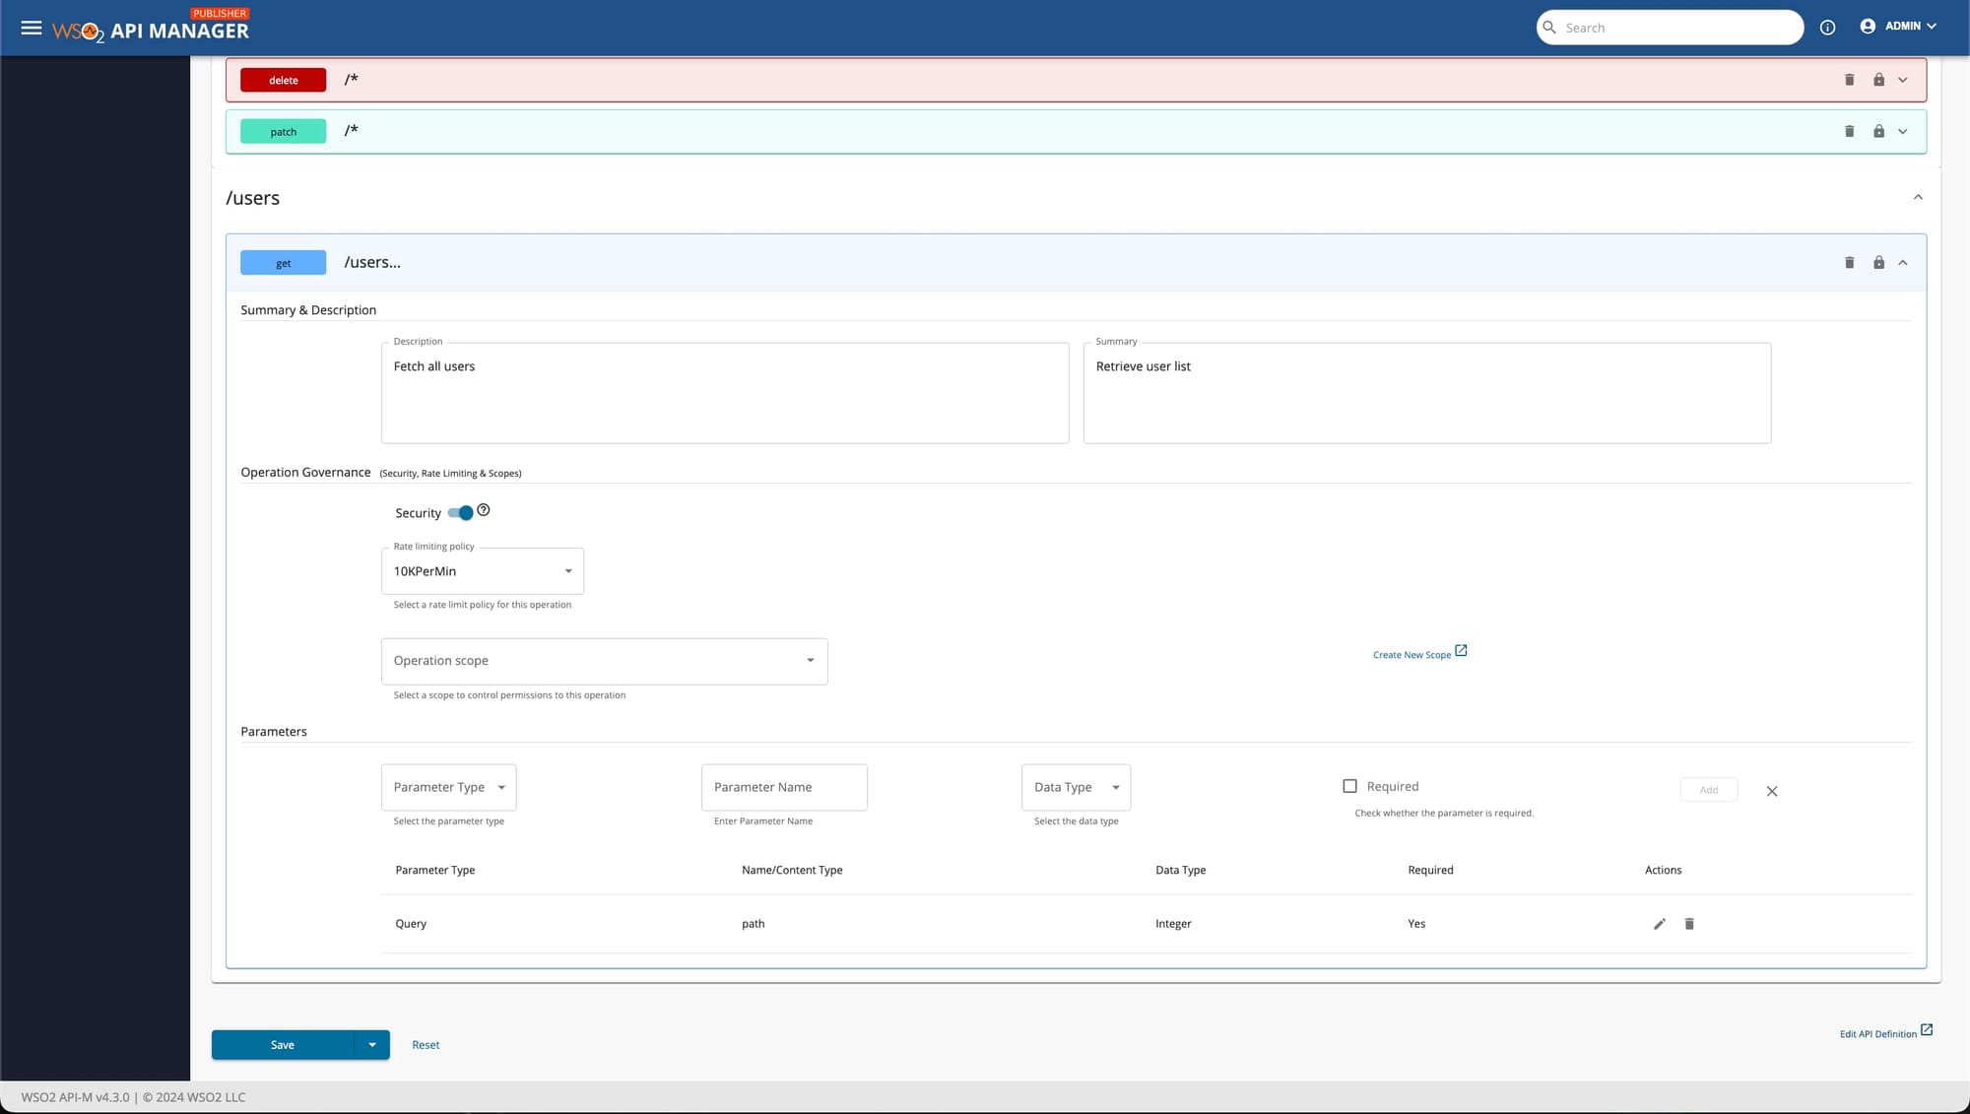Viewport: 1970px width, 1114px height.
Task: Cancel the new parameter row with X
Action: (x=1772, y=791)
